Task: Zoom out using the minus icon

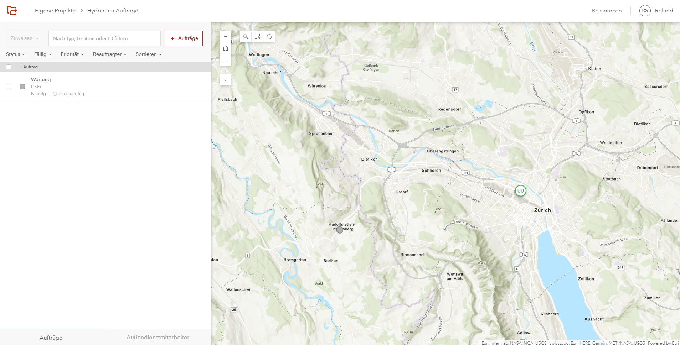Action: [226, 60]
